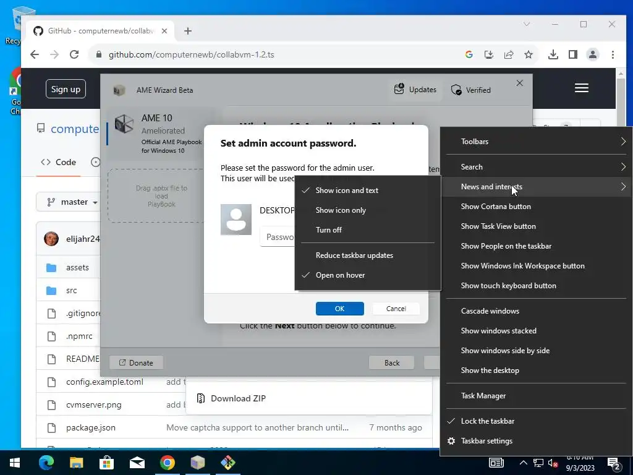
Task: Open Chrome tab search dropdown arrow
Action: pyautogui.click(x=527, y=24)
